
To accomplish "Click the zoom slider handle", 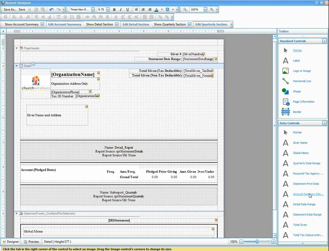I will coord(257,242).
